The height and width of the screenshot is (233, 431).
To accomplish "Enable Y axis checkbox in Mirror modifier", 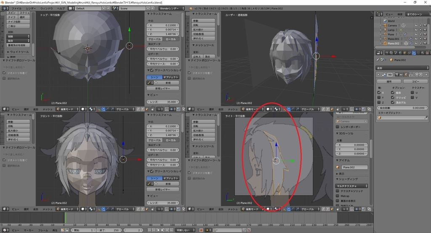I will 379,97.
